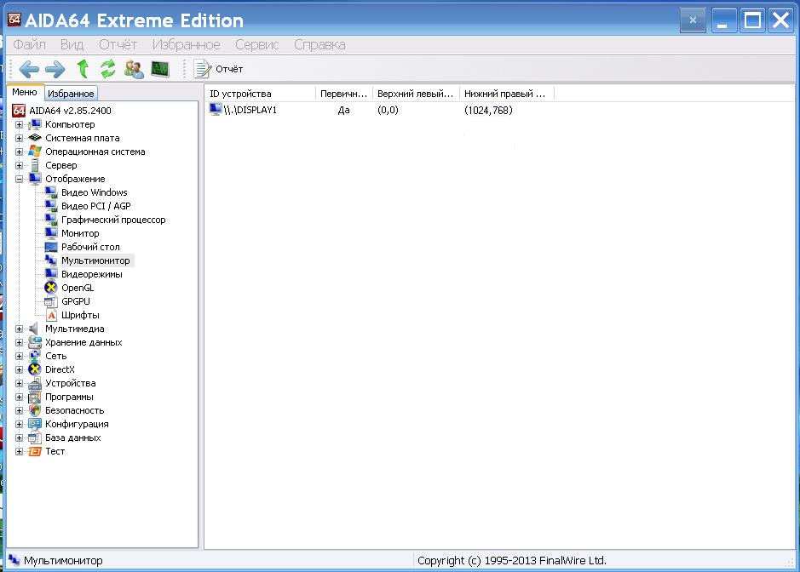This screenshot has width=800, height=572.
Task: Expand the Сеть node
Action: click(19, 356)
